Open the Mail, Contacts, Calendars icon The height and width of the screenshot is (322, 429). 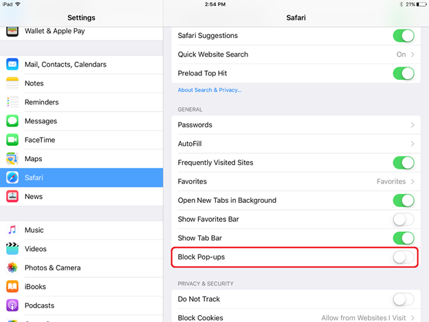tap(12, 65)
